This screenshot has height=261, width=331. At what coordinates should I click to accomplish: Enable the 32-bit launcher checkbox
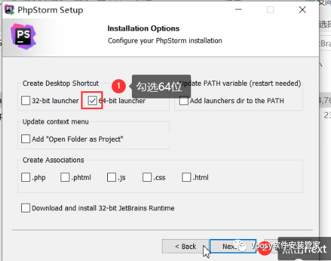(x=26, y=101)
